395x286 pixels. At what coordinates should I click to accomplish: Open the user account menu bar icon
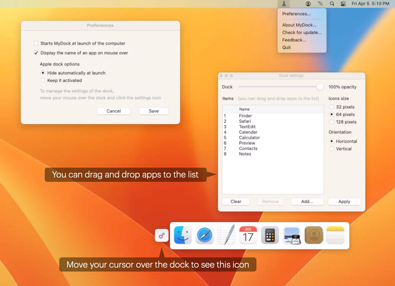308,4
